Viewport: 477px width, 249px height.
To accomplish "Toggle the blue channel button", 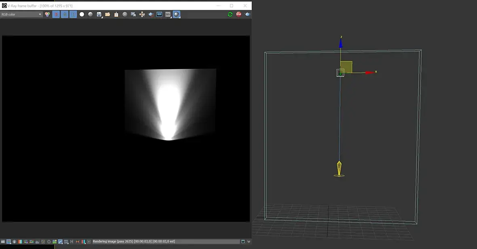I will [x=73, y=14].
